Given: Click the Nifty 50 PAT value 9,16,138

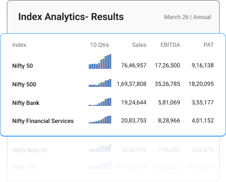Looking at the screenshot, I should (203, 65).
